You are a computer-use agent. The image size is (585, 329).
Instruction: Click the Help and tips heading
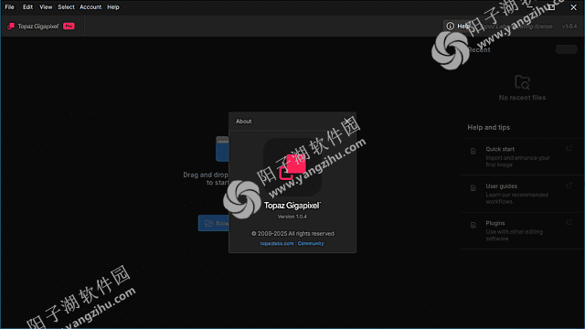click(x=489, y=128)
